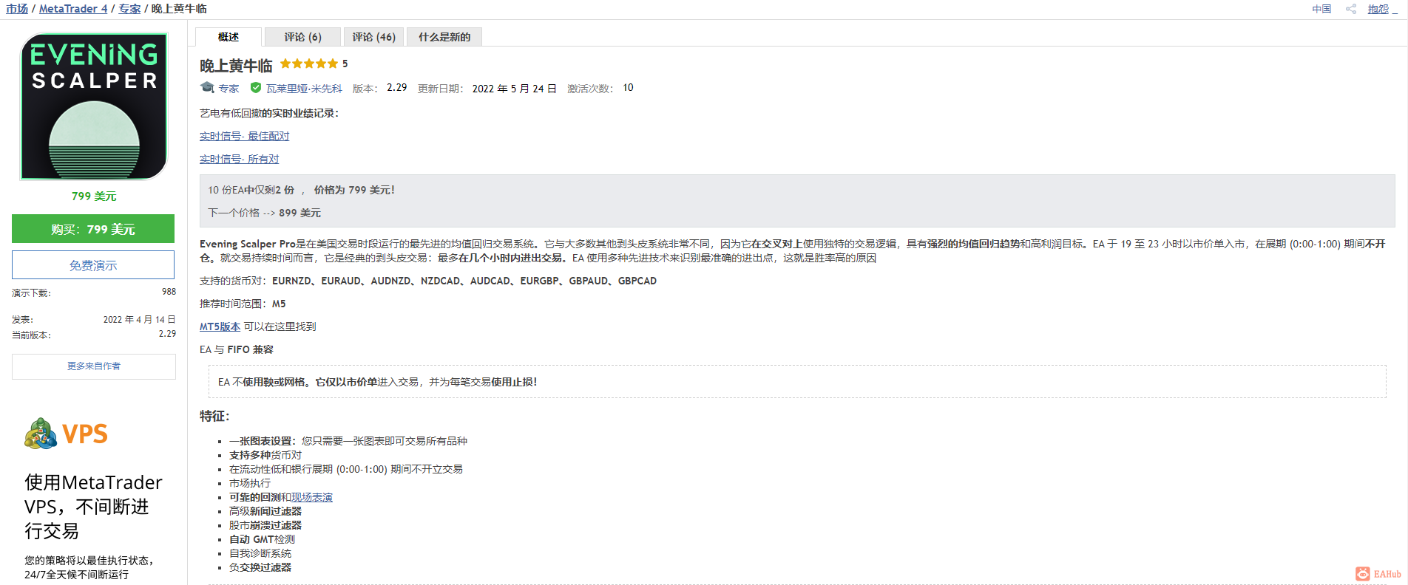This screenshot has height=585, width=1408.
Task: Follow the MT5版本 link
Action: point(220,326)
